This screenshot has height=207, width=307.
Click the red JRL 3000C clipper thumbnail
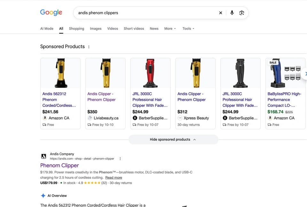click(150, 73)
